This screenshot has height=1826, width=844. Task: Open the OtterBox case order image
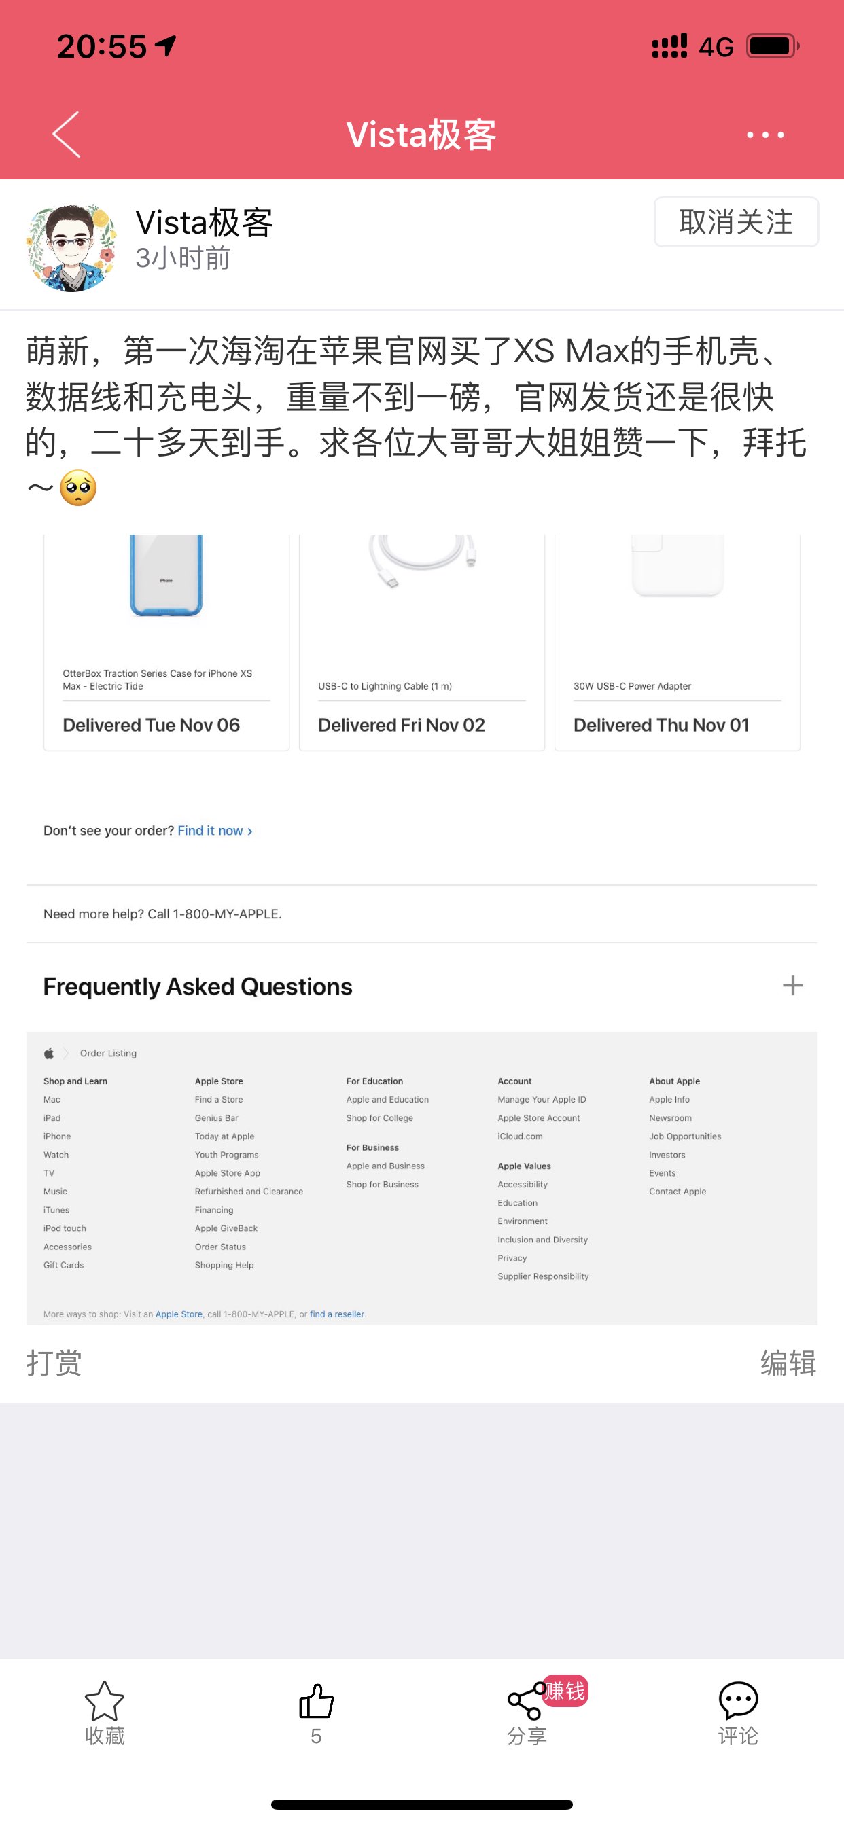point(166,577)
